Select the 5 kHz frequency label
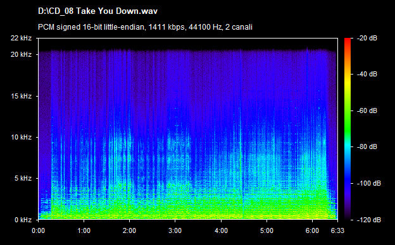Viewport: 395px width, 245px height. click(23, 179)
